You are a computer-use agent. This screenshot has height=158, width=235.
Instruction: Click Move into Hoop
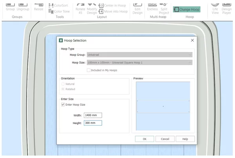point(113,11)
